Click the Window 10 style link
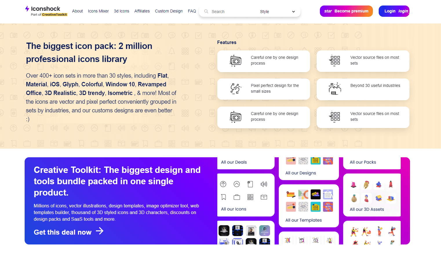The width and height of the screenshot is (441, 263). tap(120, 84)
